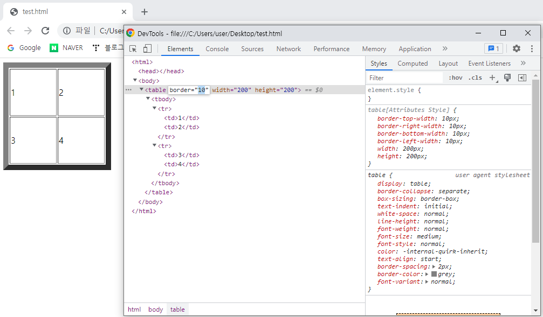Select the <td>2</td> DOM node
This screenshot has width=543, height=317.
coord(182,127)
